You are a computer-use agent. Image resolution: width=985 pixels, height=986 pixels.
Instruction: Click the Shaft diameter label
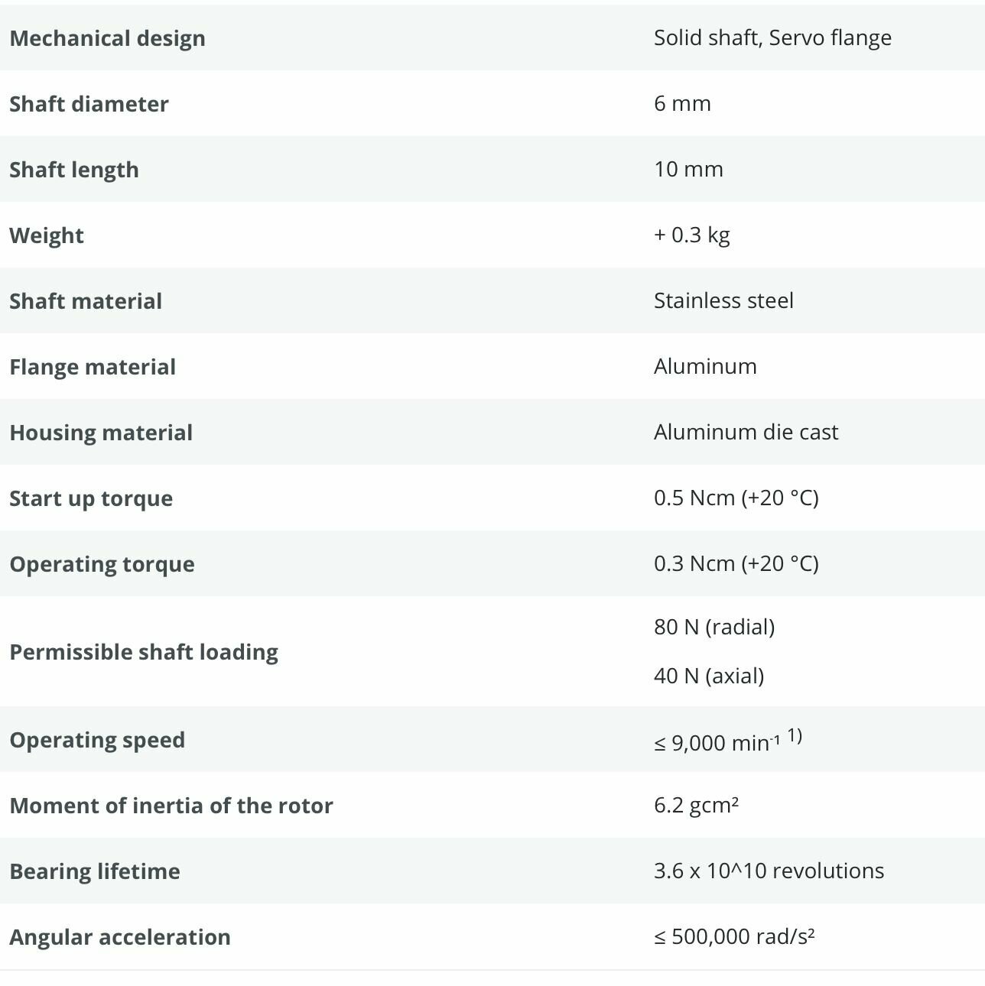[x=89, y=104]
